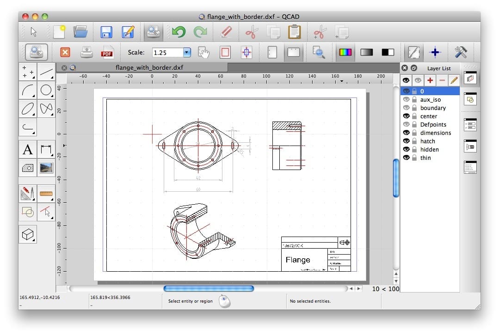This screenshot has height=335, width=499.
Task: Click the Scale value field 1.25
Action: click(168, 52)
